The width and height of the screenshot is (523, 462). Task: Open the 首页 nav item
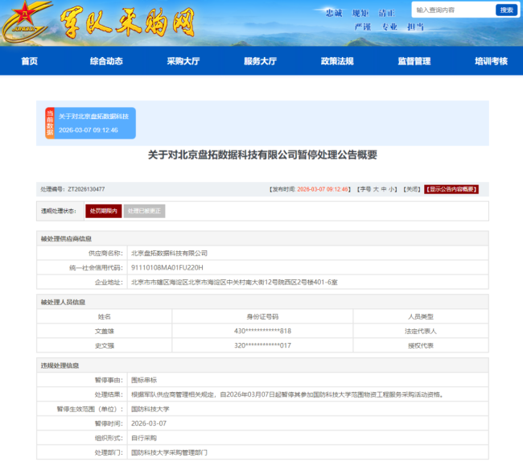(x=29, y=61)
